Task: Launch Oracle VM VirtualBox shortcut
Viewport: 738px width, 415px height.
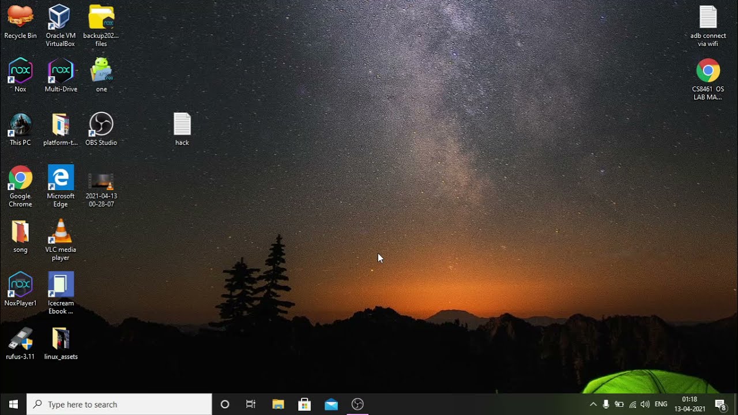Action: (x=61, y=26)
